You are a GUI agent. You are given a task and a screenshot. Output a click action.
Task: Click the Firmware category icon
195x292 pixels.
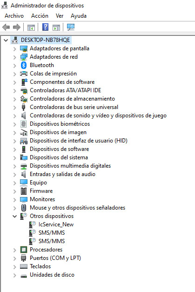coord(24,191)
